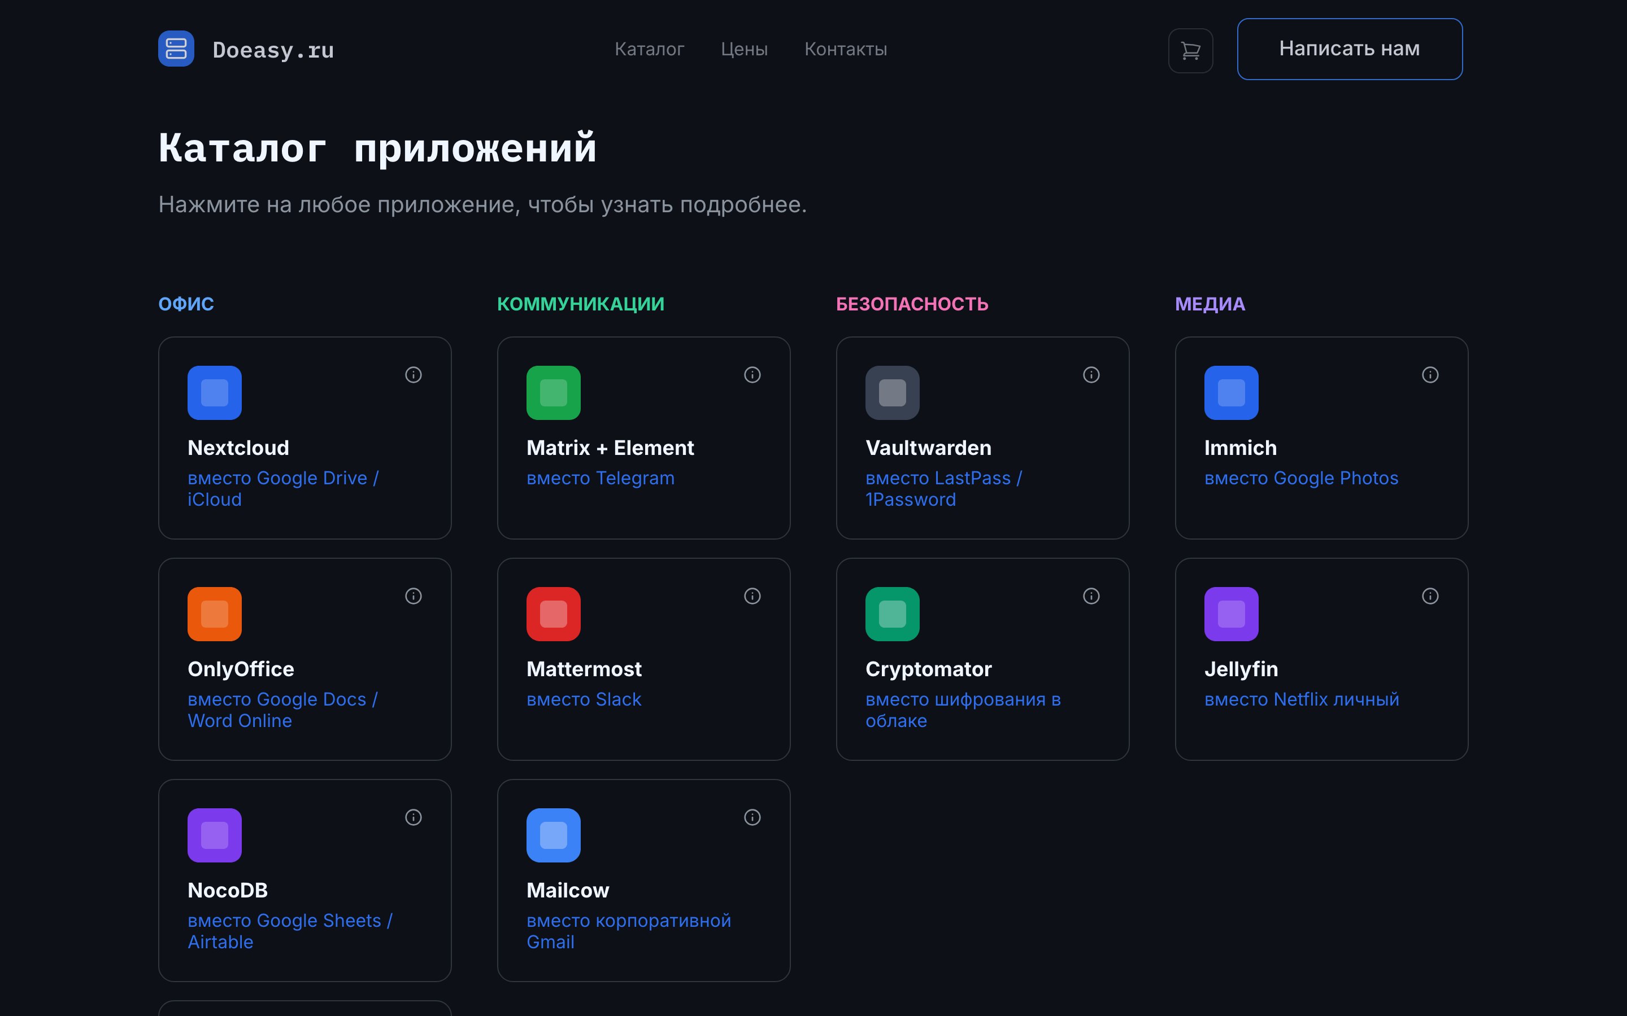Click the Immich blue app icon
The height and width of the screenshot is (1016, 1627).
(x=1231, y=392)
